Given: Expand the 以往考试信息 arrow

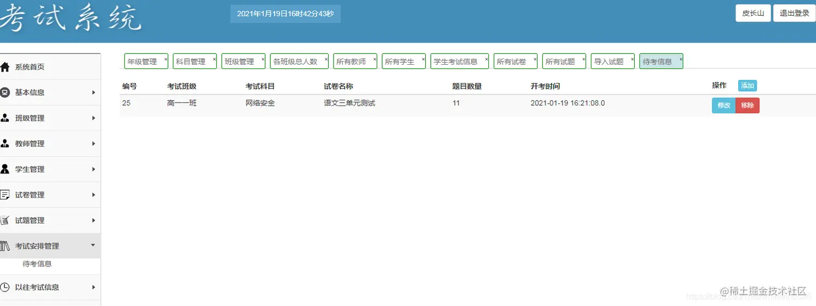Looking at the screenshot, I should pos(93,287).
